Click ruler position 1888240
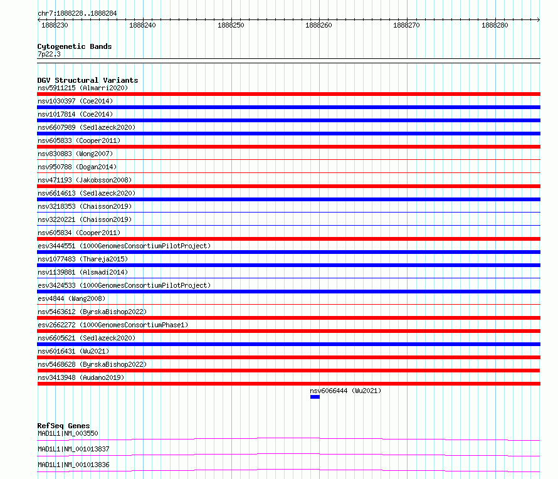 (142, 25)
